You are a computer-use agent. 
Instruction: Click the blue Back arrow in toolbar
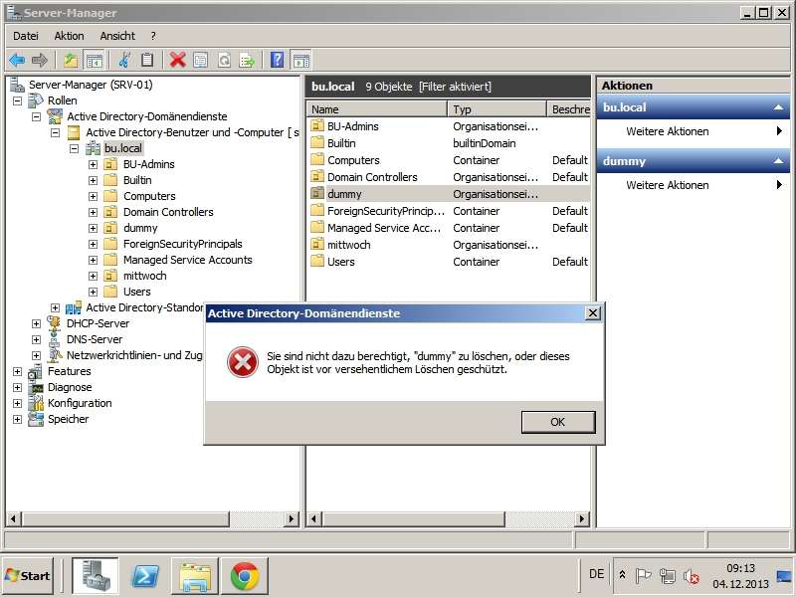click(x=17, y=60)
